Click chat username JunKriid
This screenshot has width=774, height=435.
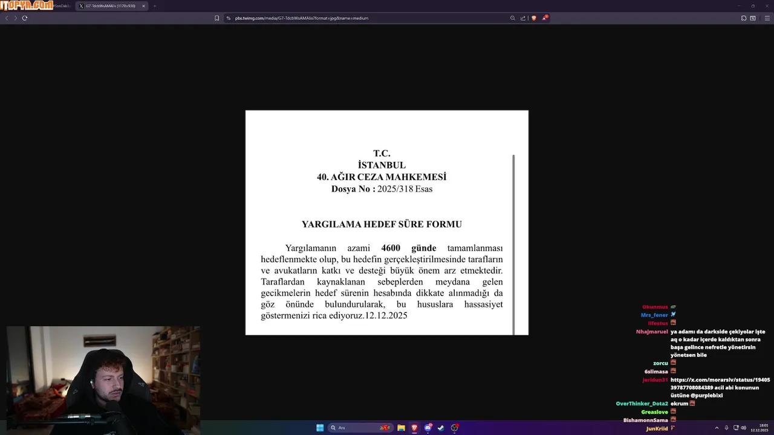(657, 429)
